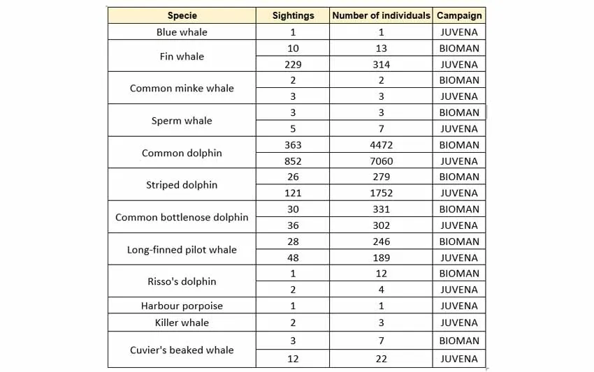Click the Number of individuals header
The image size is (594, 372).
[381, 15]
